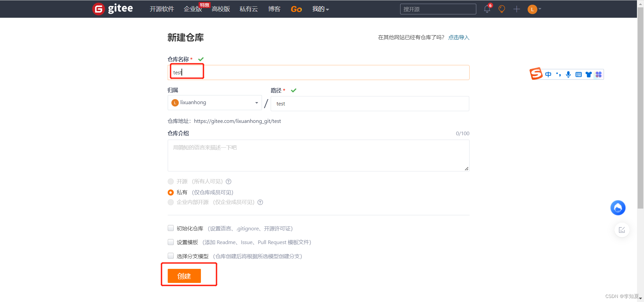Click the floating feedback edit icon
Viewport: 644px width, 302px height.
622,230
